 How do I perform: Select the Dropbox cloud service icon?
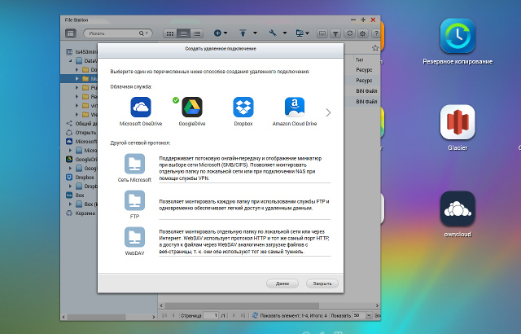[x=243, y=107]
